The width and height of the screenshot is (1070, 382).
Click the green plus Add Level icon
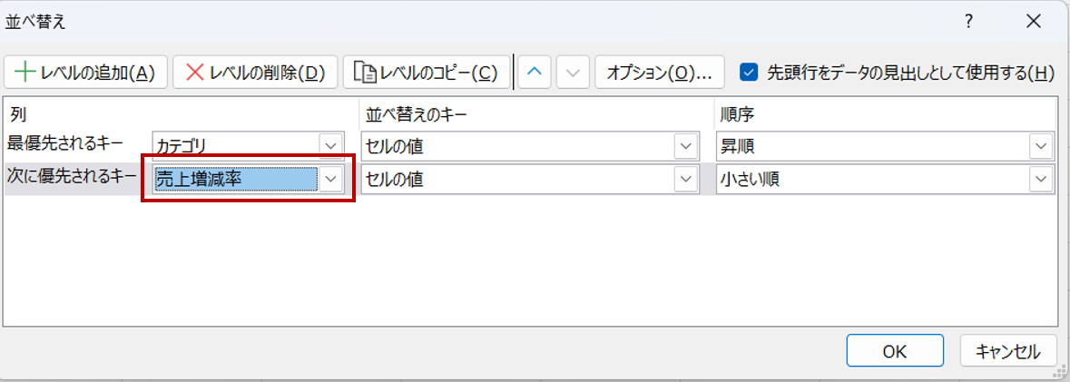[25, 73]
